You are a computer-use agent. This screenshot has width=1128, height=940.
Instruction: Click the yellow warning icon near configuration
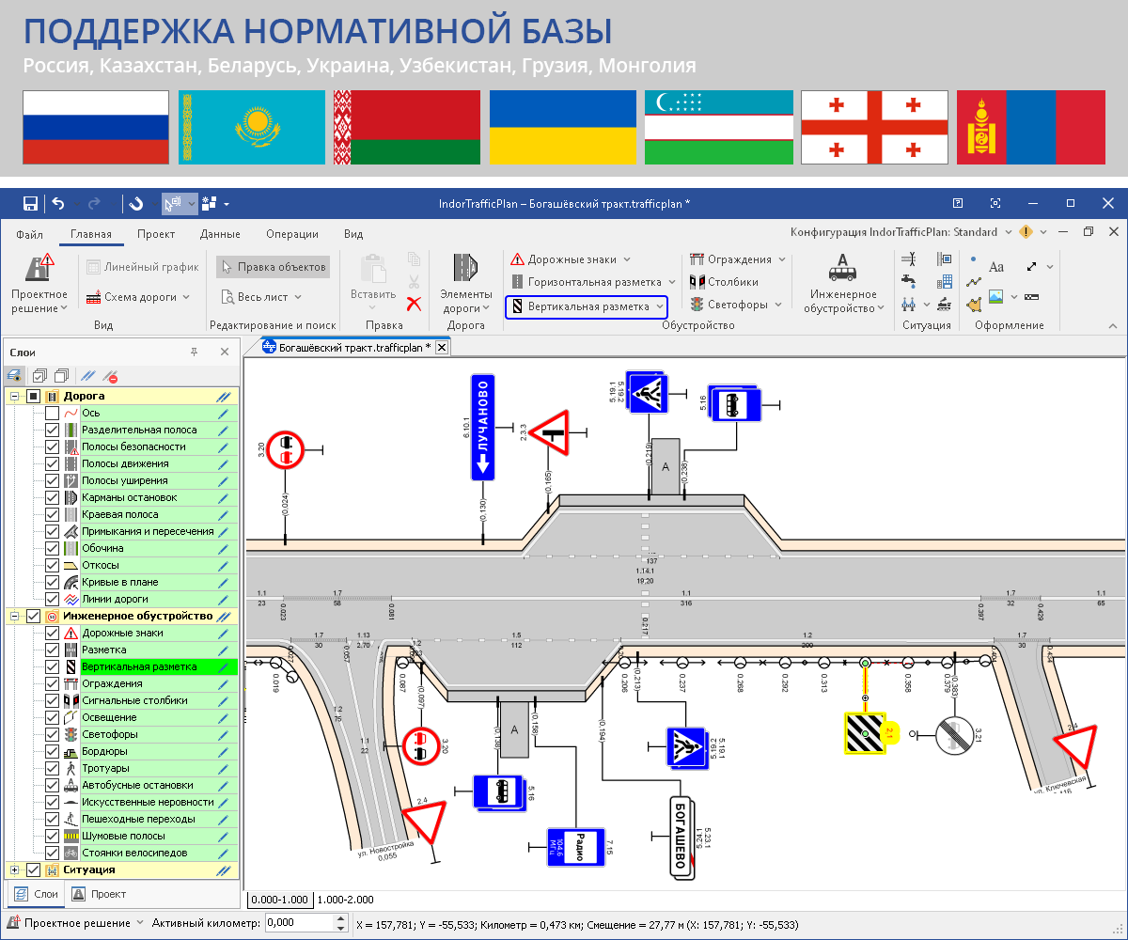[x=1026, y=232]
